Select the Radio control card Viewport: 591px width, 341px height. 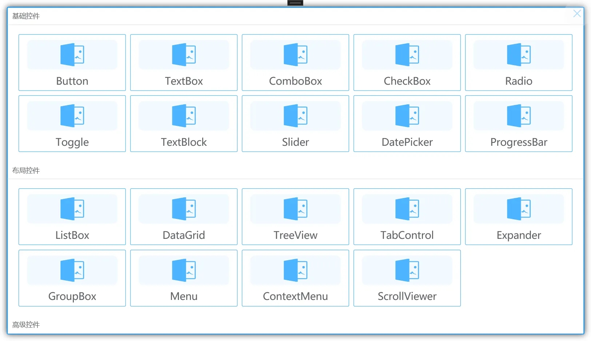point(518,63)
